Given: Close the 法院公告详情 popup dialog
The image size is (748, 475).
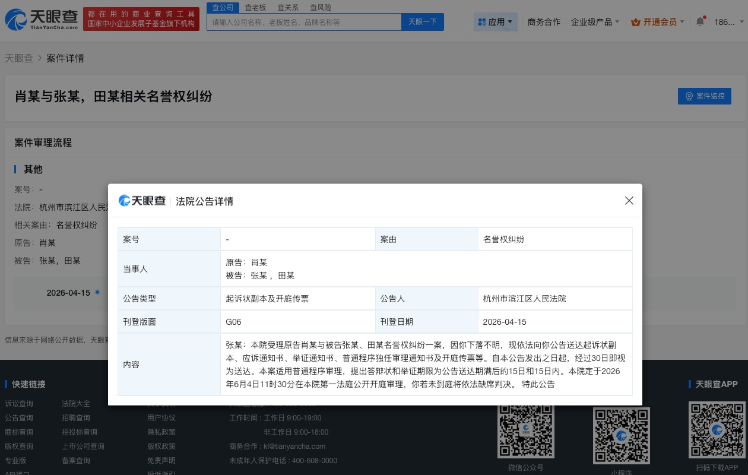Looking at the screenshot, I should pyautogui.click(x=629, y=201).
